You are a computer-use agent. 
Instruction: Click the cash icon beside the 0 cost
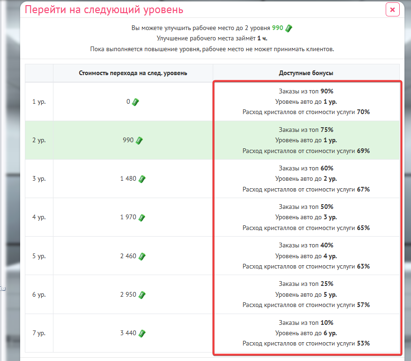coord(135,101)
